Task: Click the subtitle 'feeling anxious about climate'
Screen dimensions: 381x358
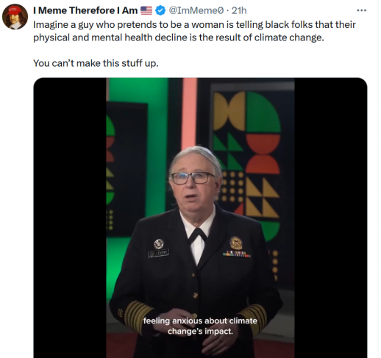Action: point(200,321)
